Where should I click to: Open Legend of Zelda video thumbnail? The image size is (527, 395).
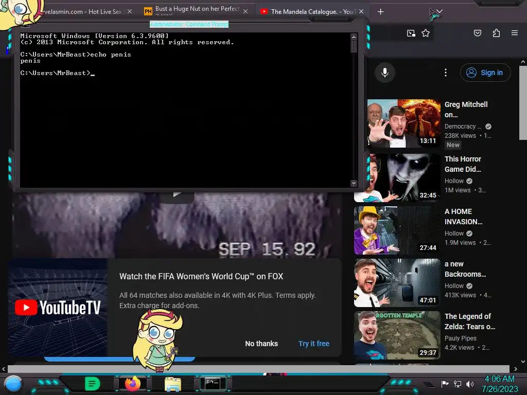tap(397, 335)
